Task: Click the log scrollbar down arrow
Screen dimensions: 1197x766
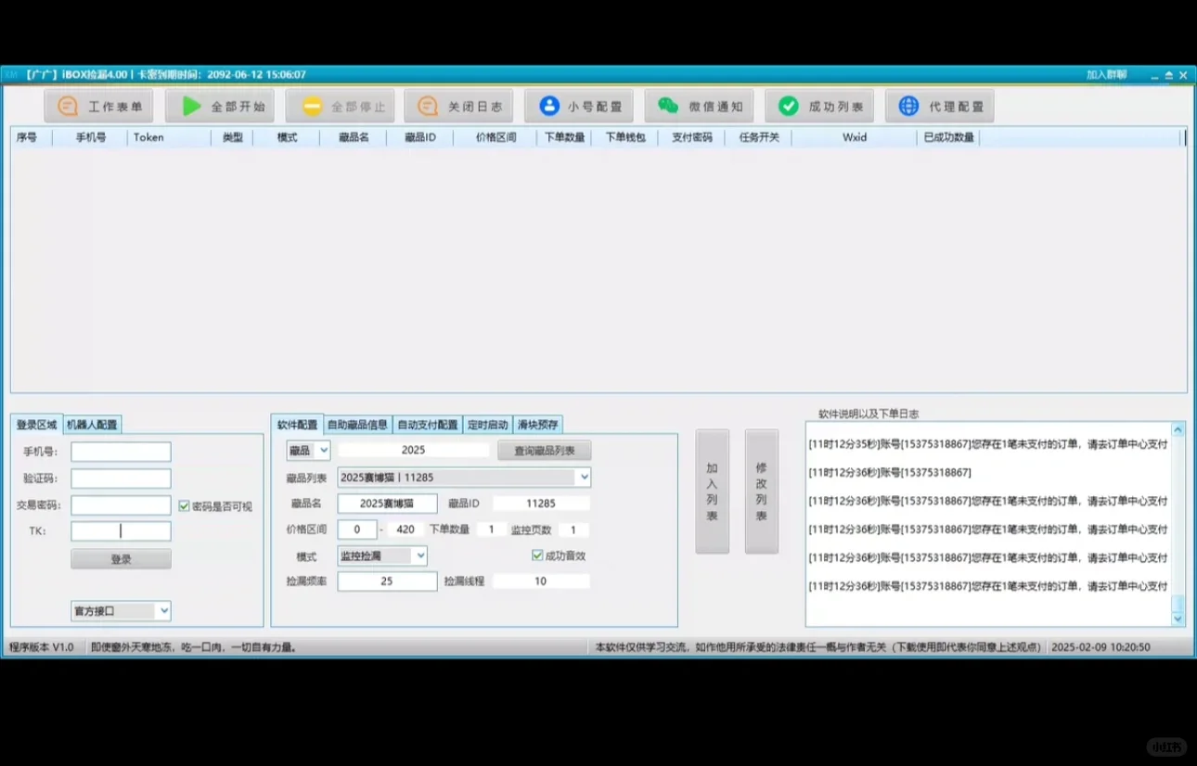Action: coord(1178,619)
